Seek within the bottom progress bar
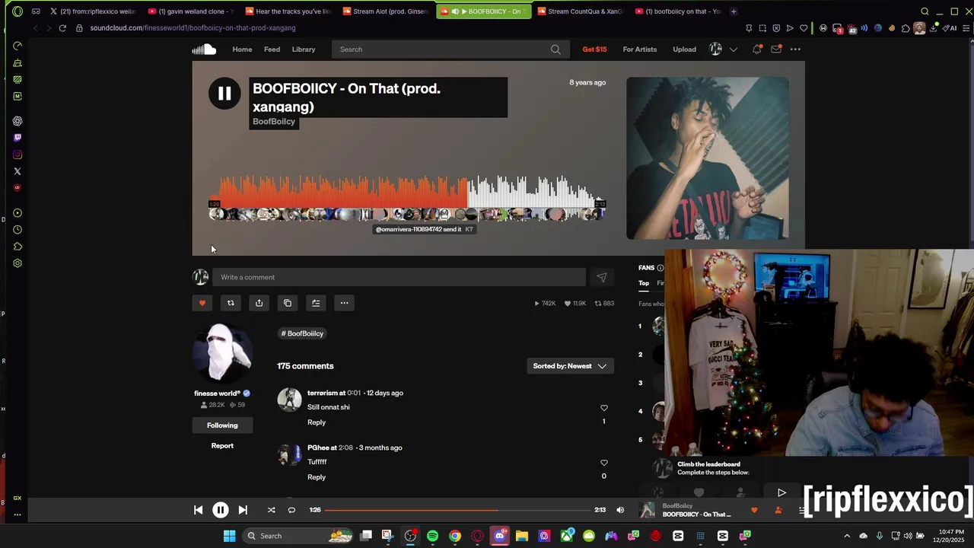Image resolution: width=974 pixels, height=548 pixels. pyautogui.click(x=458, y=510)
